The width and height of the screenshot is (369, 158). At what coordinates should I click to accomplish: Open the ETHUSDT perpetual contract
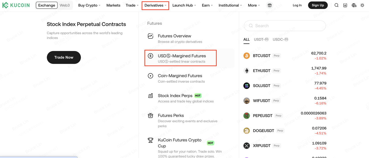pos(285,71)
